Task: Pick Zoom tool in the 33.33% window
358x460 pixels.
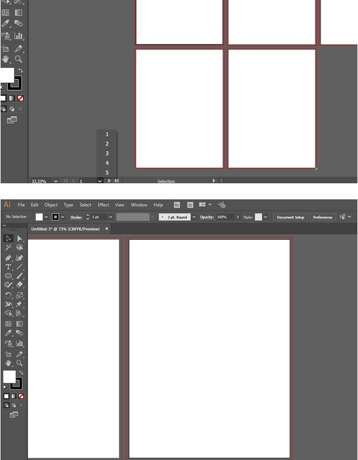Action: 18,60
